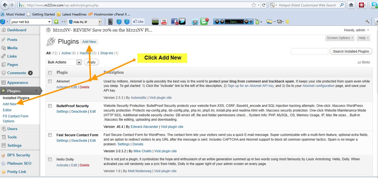Tick the Akismet plugin checkbox
The image size is (378, 178).
50,81
